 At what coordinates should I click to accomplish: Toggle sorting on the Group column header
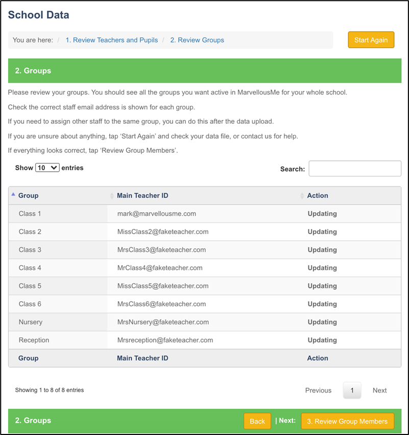[28, 196]
